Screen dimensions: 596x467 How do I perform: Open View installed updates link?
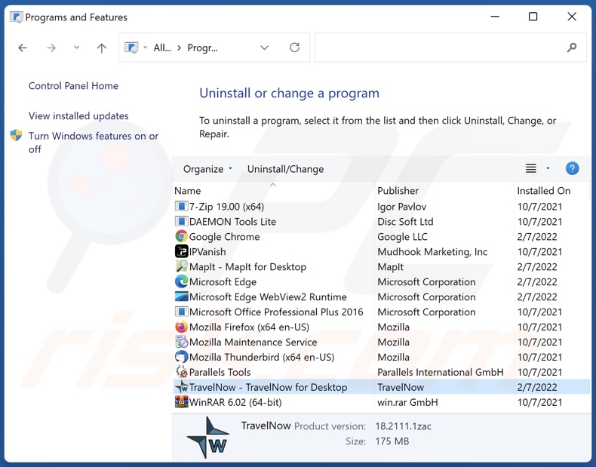click(78, 116)
